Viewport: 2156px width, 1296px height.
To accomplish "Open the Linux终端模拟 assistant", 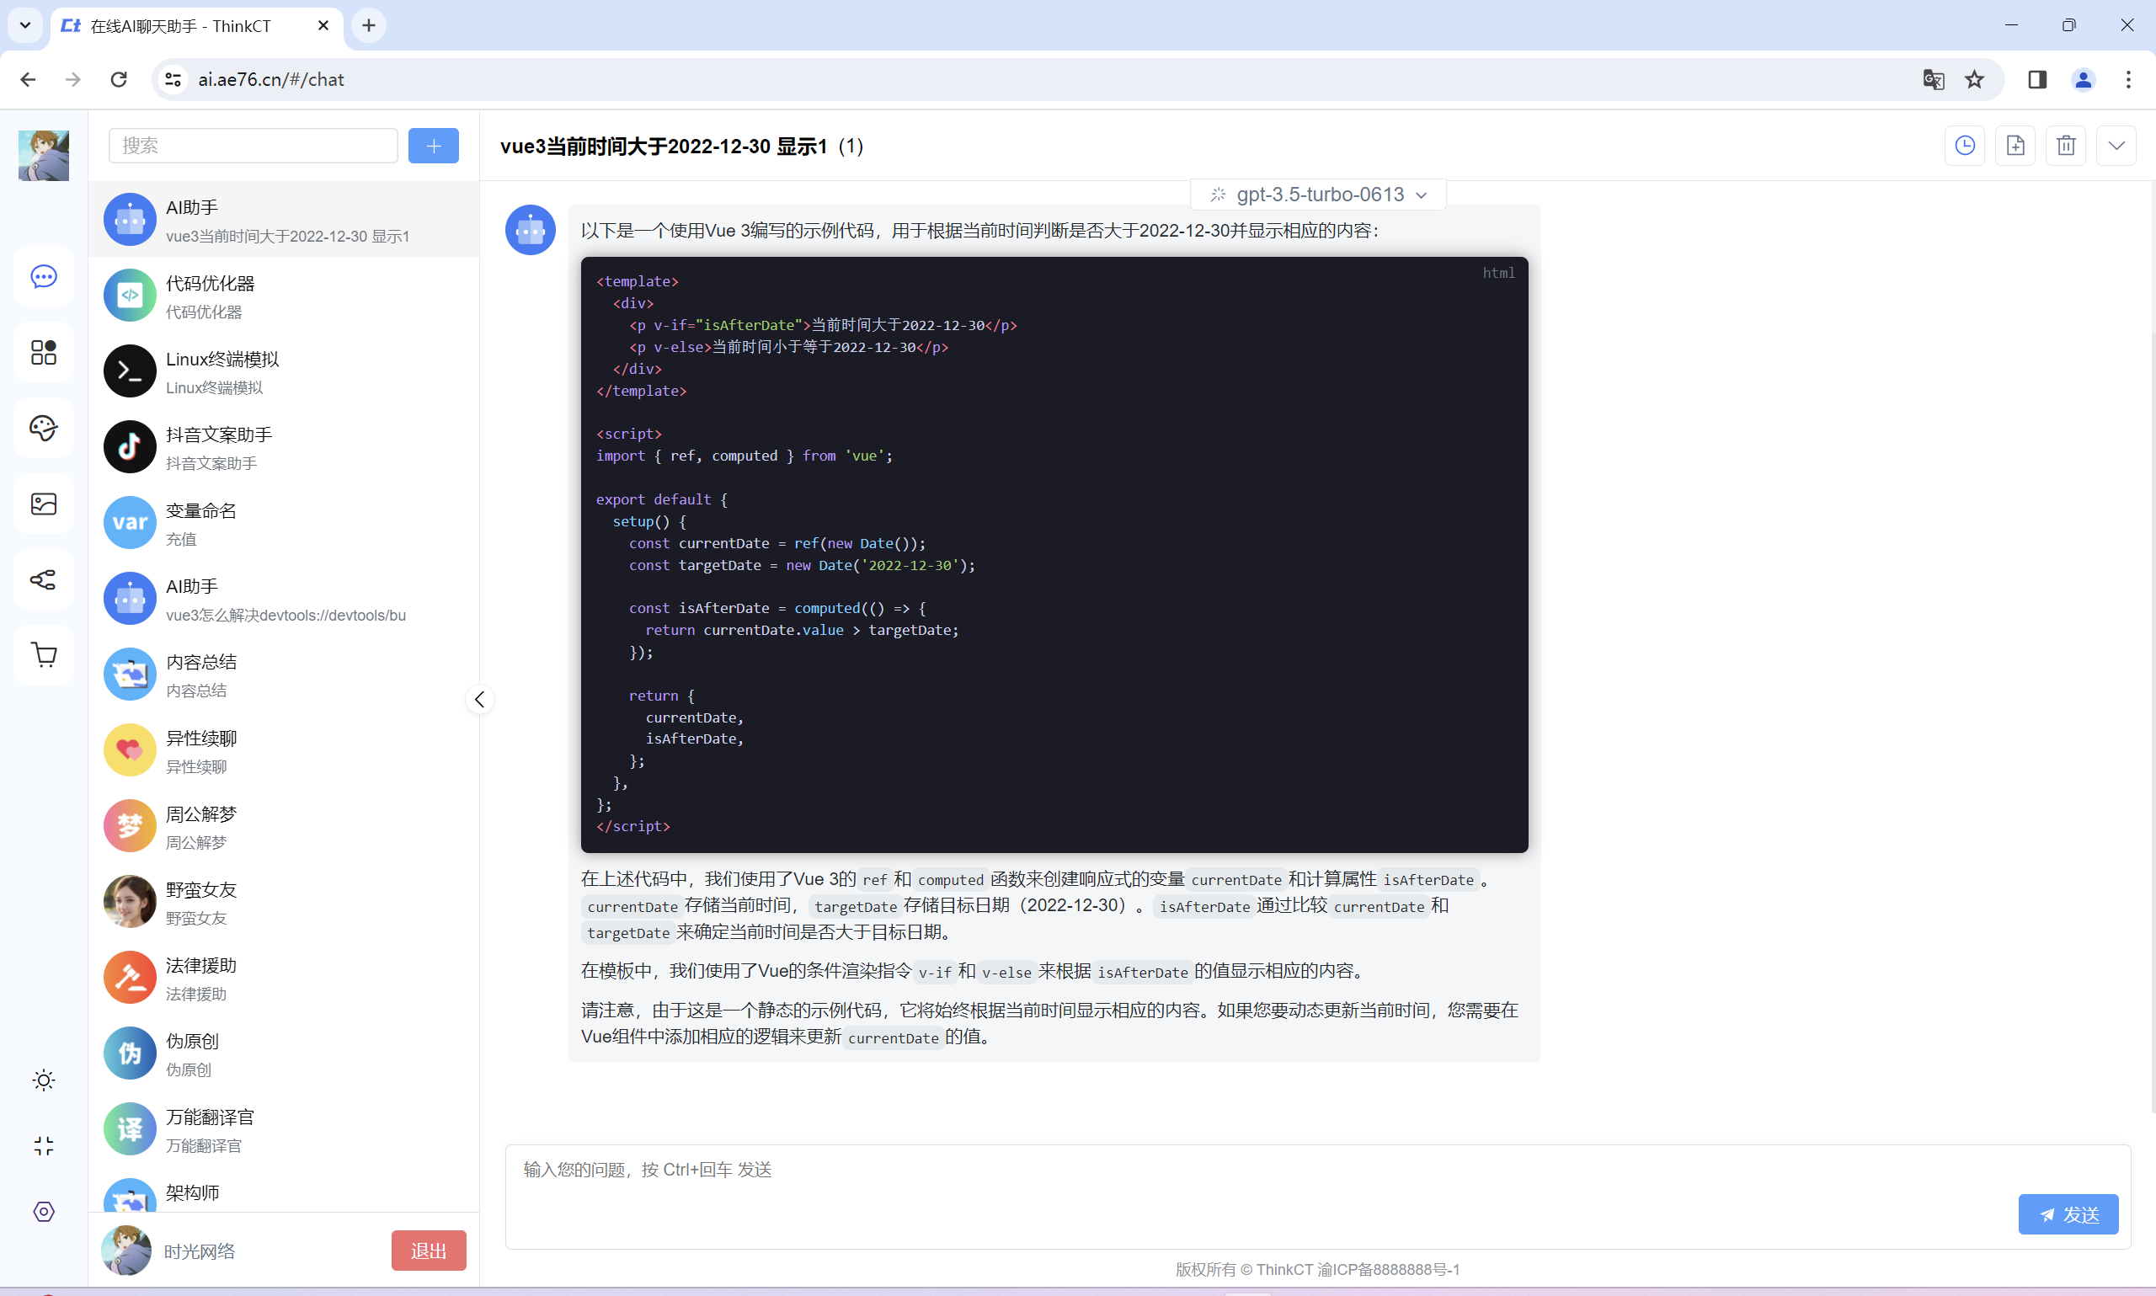I will coord(284,372).
